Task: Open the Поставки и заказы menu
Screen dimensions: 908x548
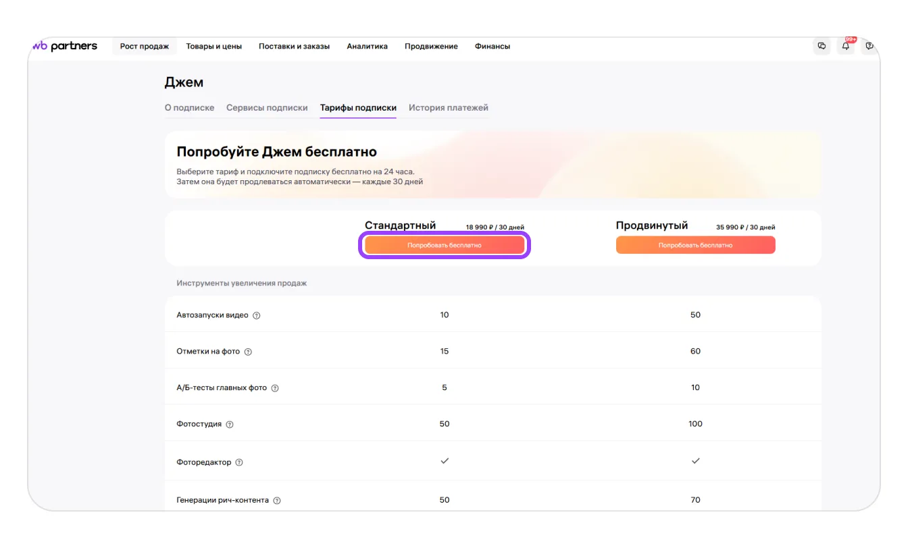Action: (x=294, y=47)
